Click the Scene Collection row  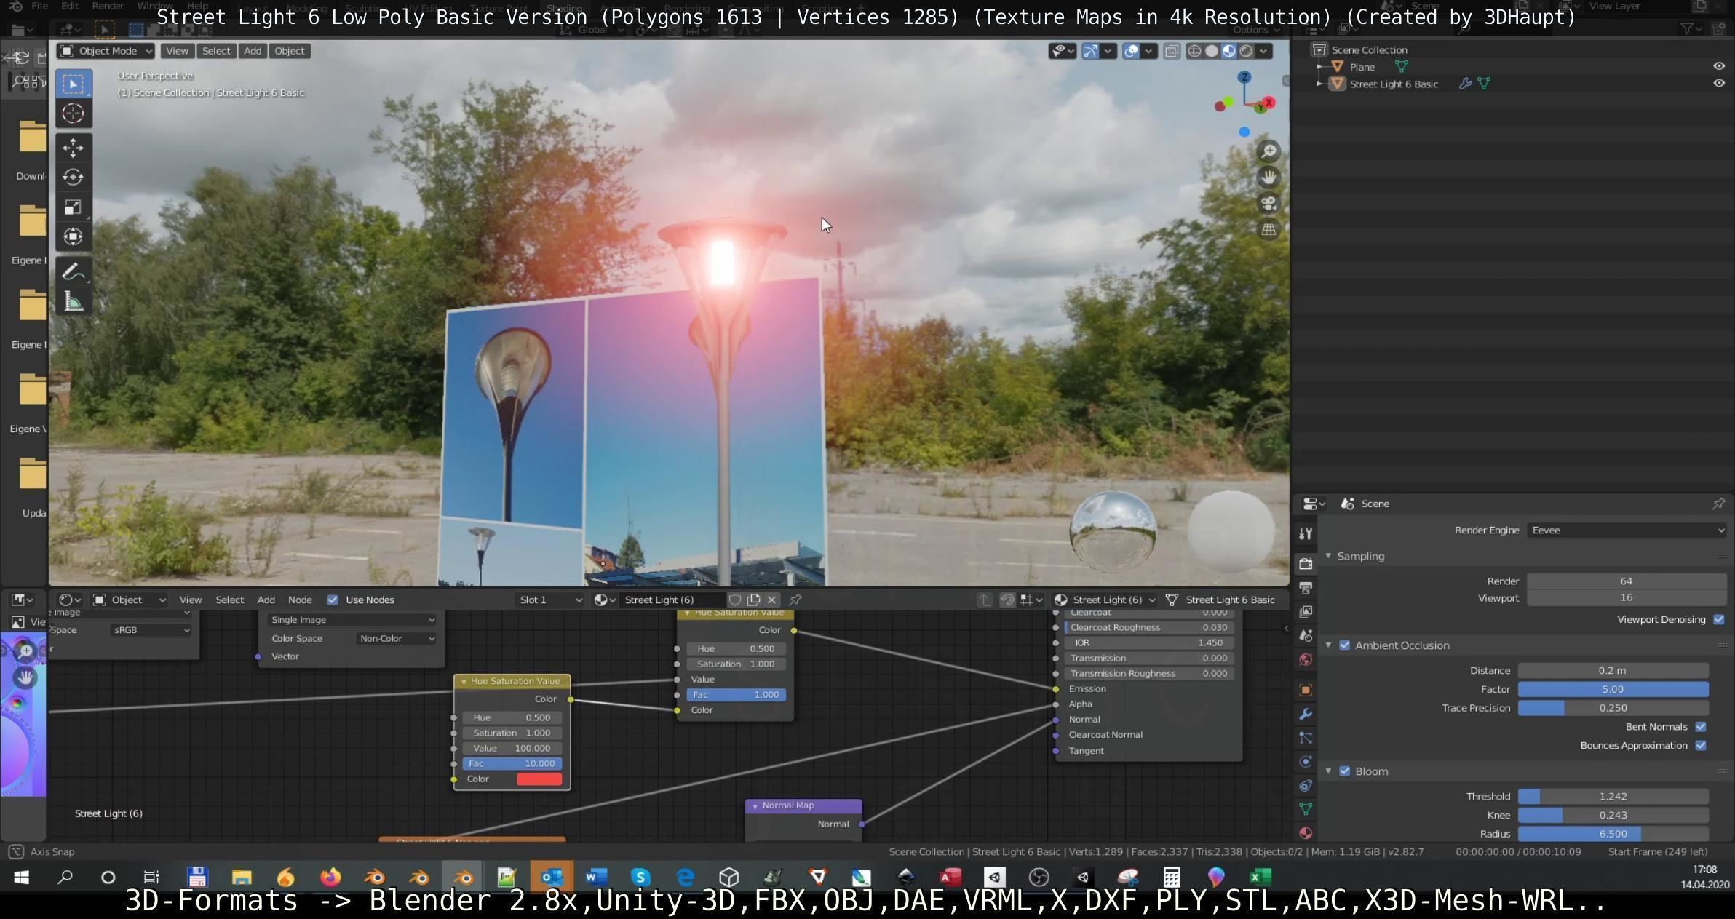(x=1369, y=49)
